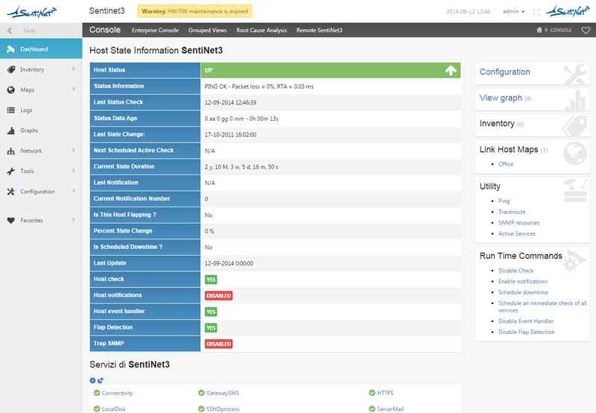Screen dimensions: 596x413
Task: Click the Link Host Maps heading
Action: coord(509,149)
